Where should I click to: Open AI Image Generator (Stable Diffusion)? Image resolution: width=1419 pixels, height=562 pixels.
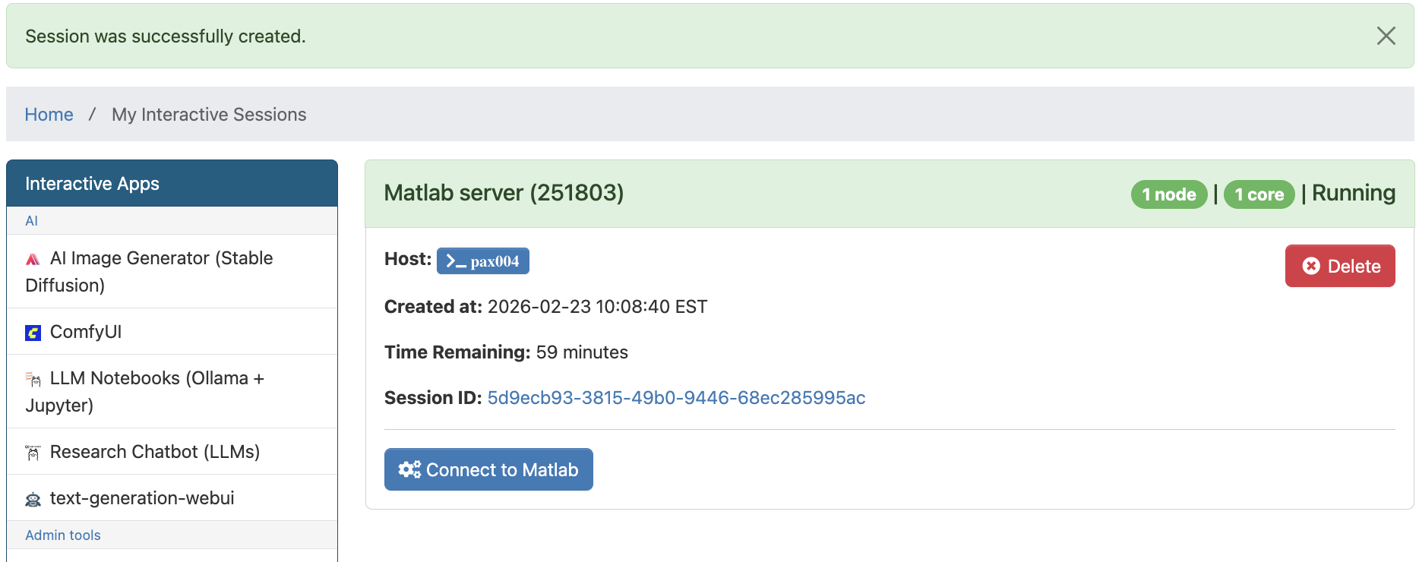coord(161,258)
